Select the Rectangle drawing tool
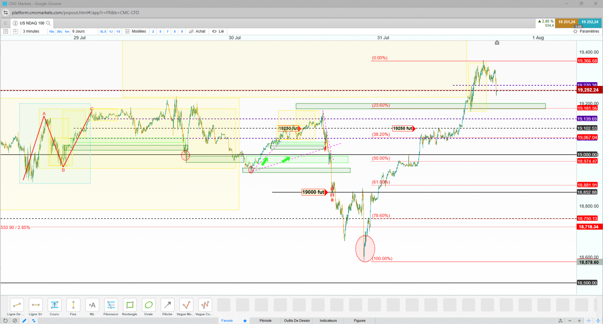 pyautogui.click(x=130, y=305)
